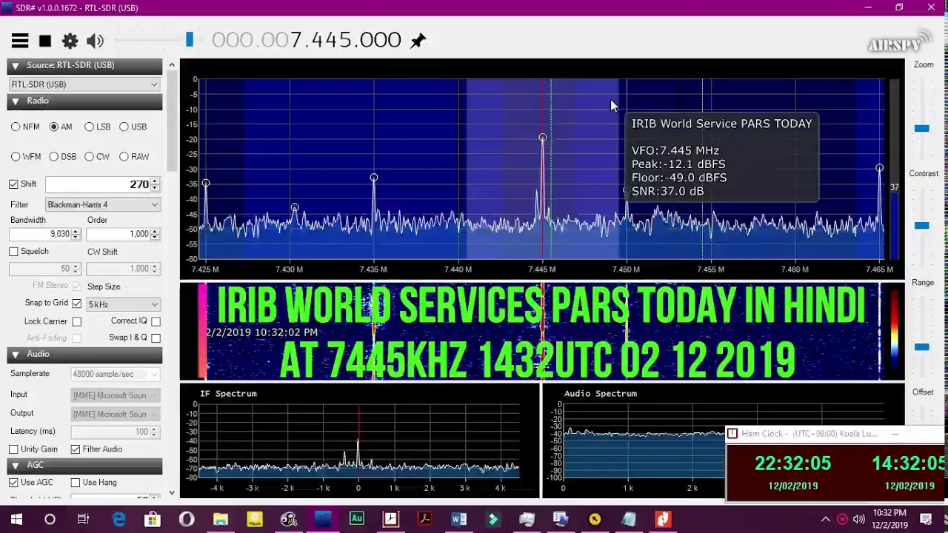
Task: Click the left panel scrollbar up arrow
Action: coord(172,65)
